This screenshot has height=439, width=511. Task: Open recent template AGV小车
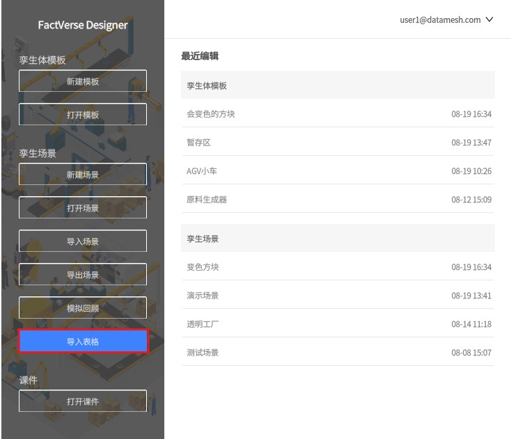pos(338,171)
